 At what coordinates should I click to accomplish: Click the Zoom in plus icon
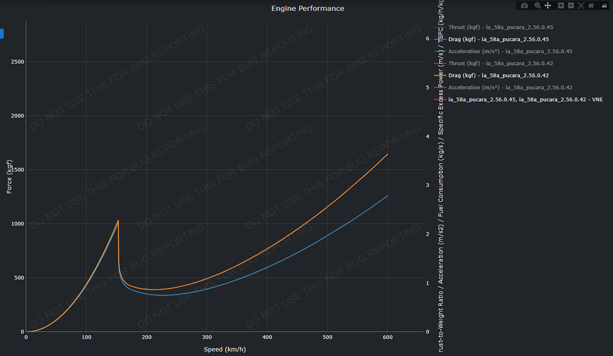tap(561, 6)
